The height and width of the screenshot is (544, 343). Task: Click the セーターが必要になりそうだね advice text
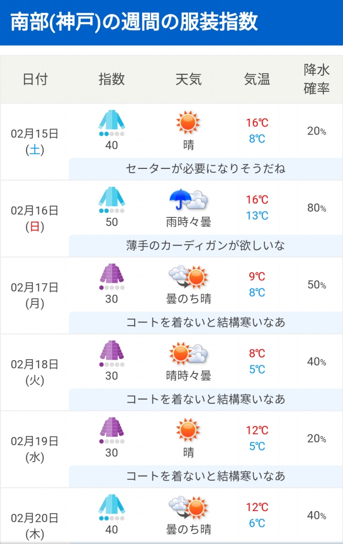click(x=205, y=168)
